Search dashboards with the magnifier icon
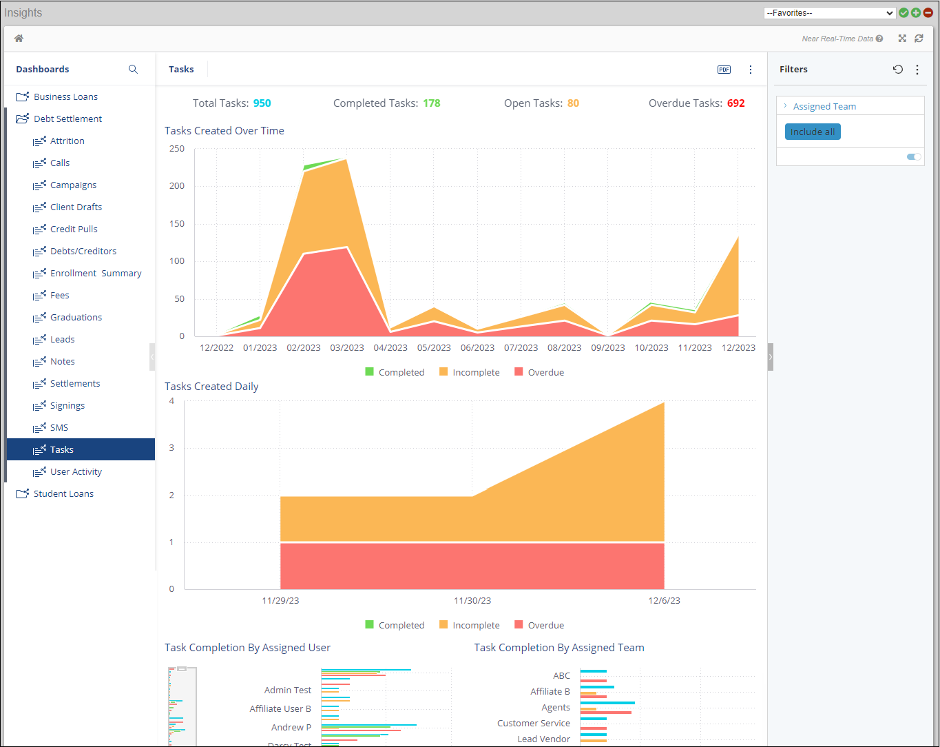 133,70
